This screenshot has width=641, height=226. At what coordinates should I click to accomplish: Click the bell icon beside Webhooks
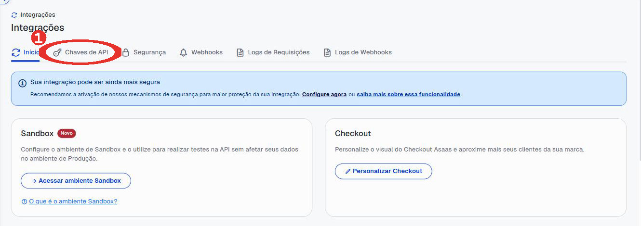pos(183,52)
